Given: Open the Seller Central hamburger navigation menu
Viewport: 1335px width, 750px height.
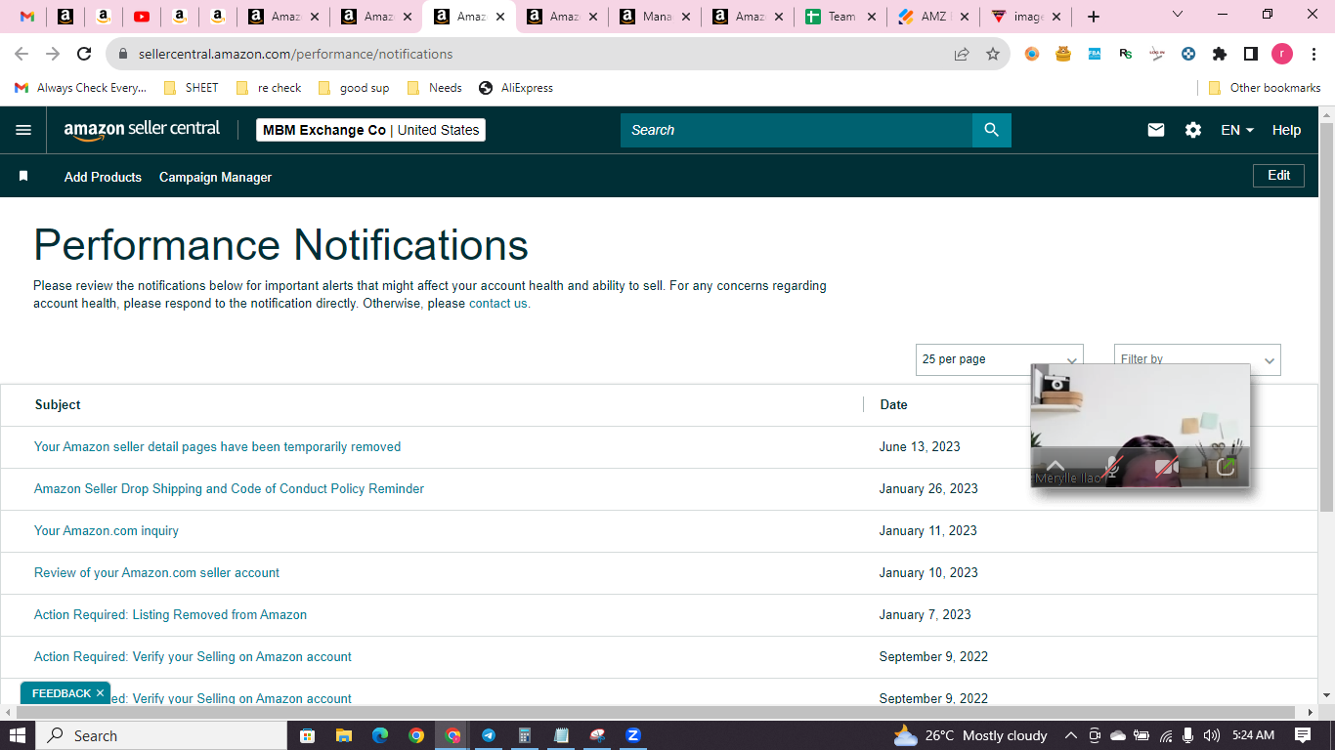Looking at the screenshot, I should [x=23, y=130].
